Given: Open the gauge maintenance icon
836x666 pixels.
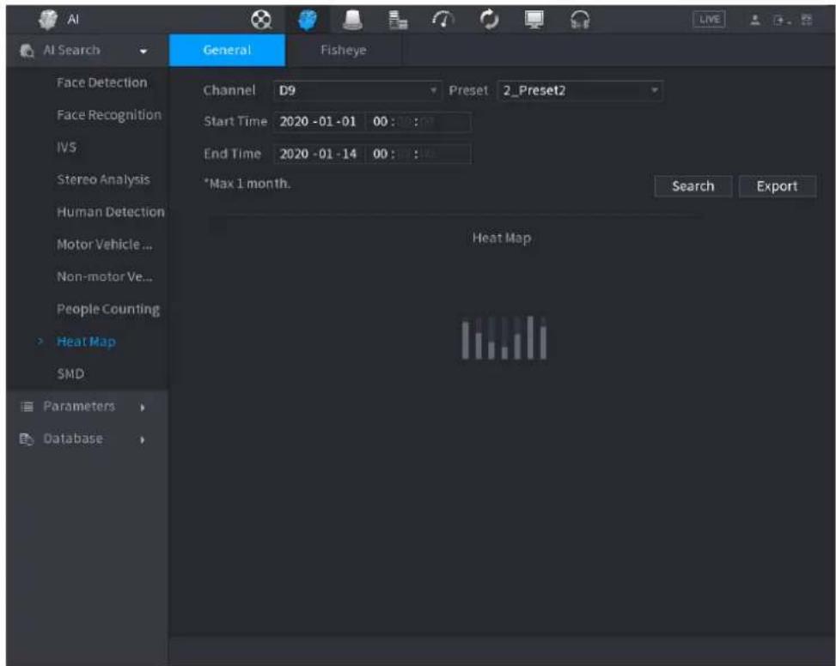Looking at the screenshot, I should tap(443, 21).
